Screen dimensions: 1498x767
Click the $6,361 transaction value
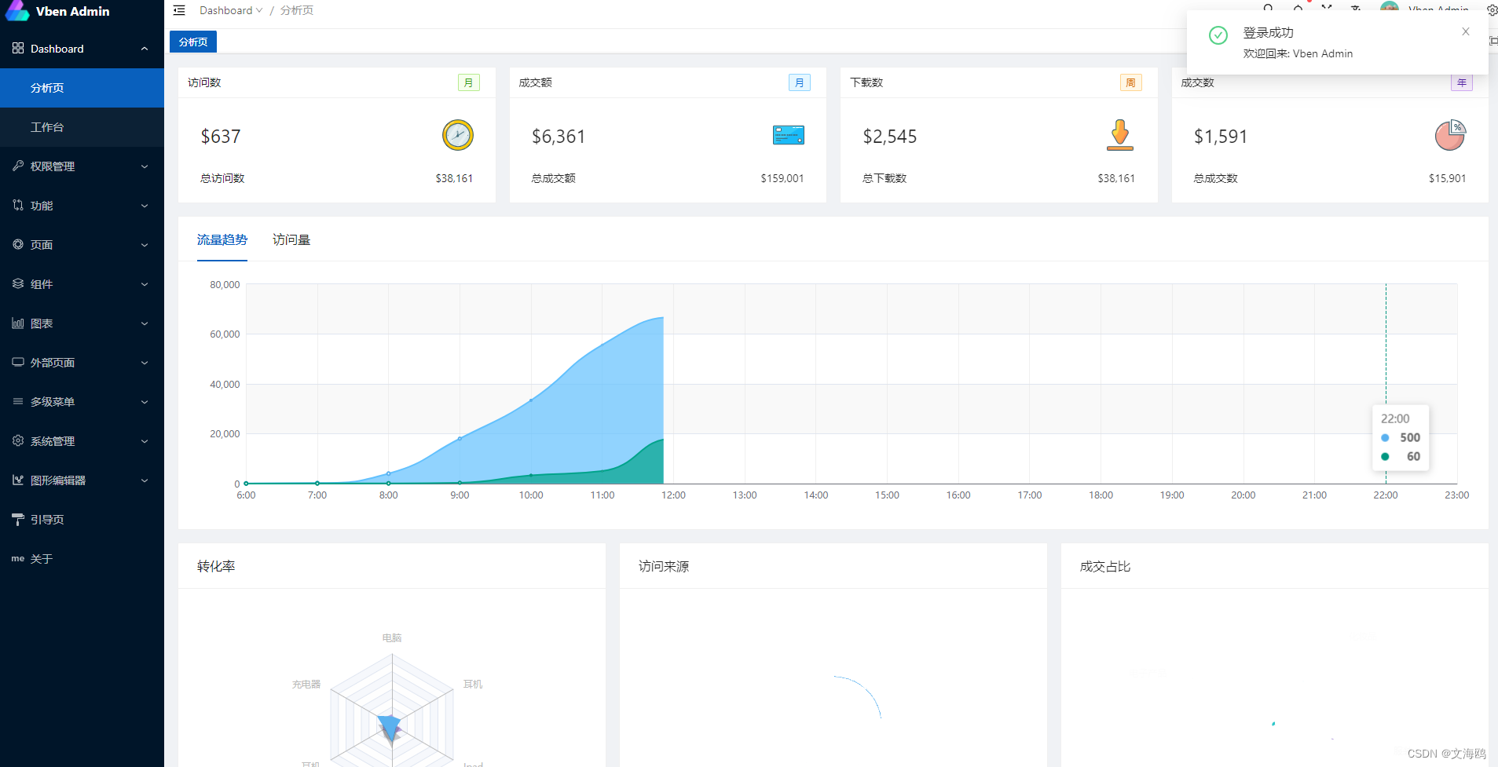[559, 137]
